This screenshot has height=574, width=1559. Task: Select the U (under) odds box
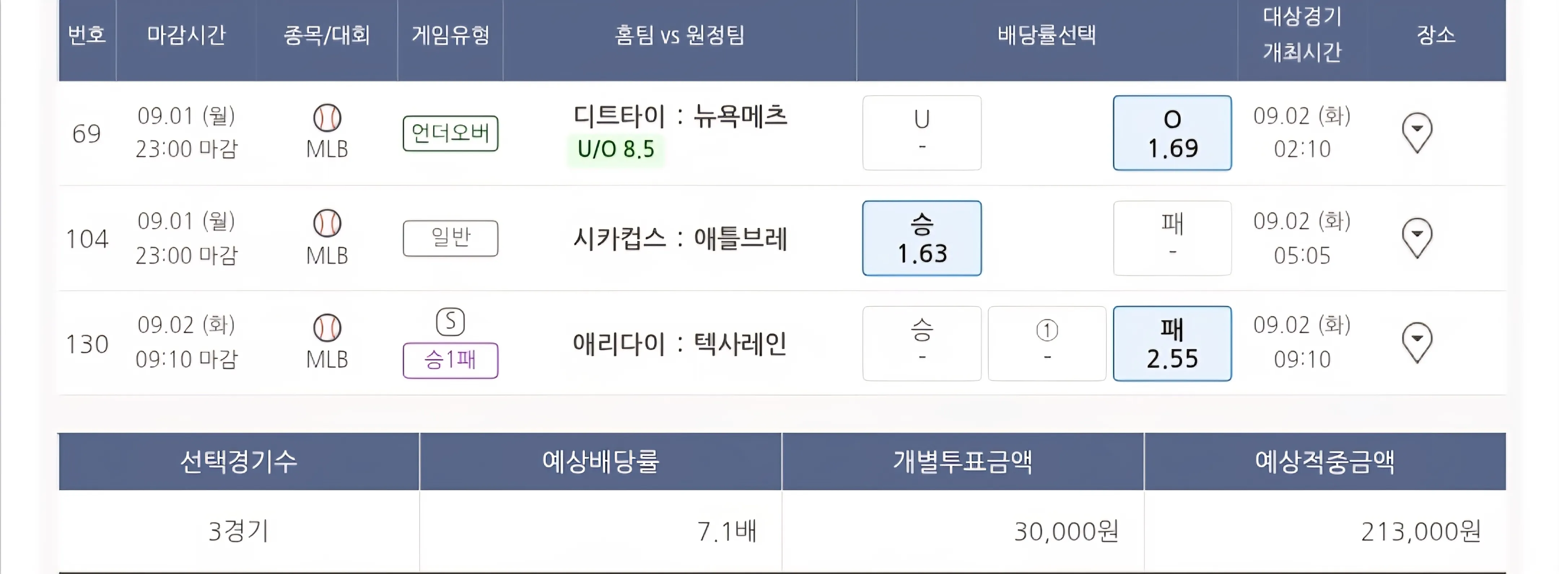click(x=921, y=132)
